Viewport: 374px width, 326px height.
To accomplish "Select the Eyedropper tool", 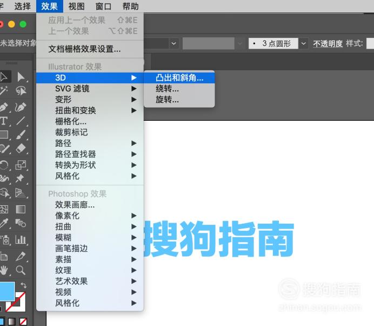I will point(4,223).
